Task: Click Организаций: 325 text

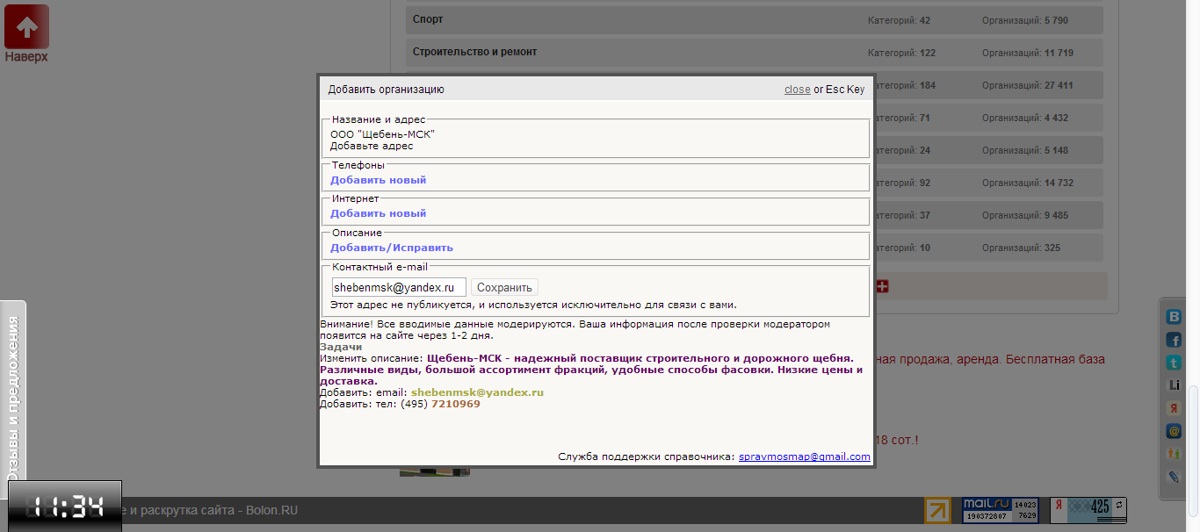Action: pos(1022,248)
